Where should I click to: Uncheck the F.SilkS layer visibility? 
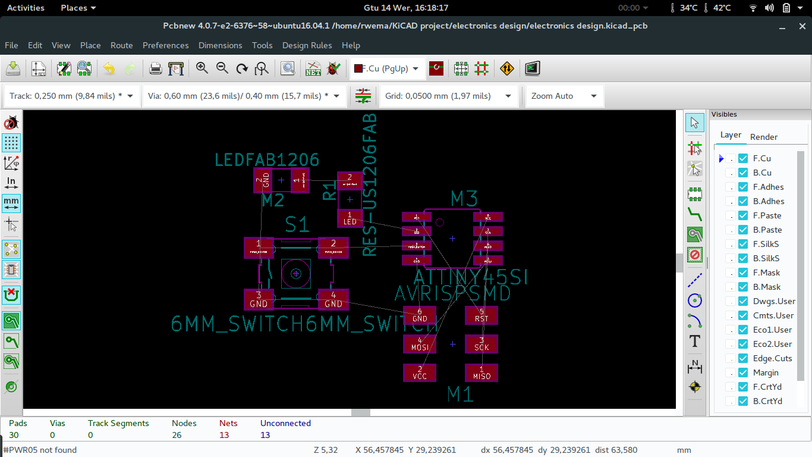742,243
